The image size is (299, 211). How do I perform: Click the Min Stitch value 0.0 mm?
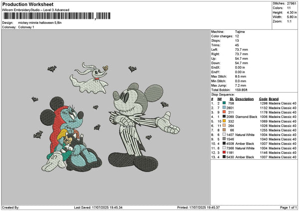pos(241,81)
